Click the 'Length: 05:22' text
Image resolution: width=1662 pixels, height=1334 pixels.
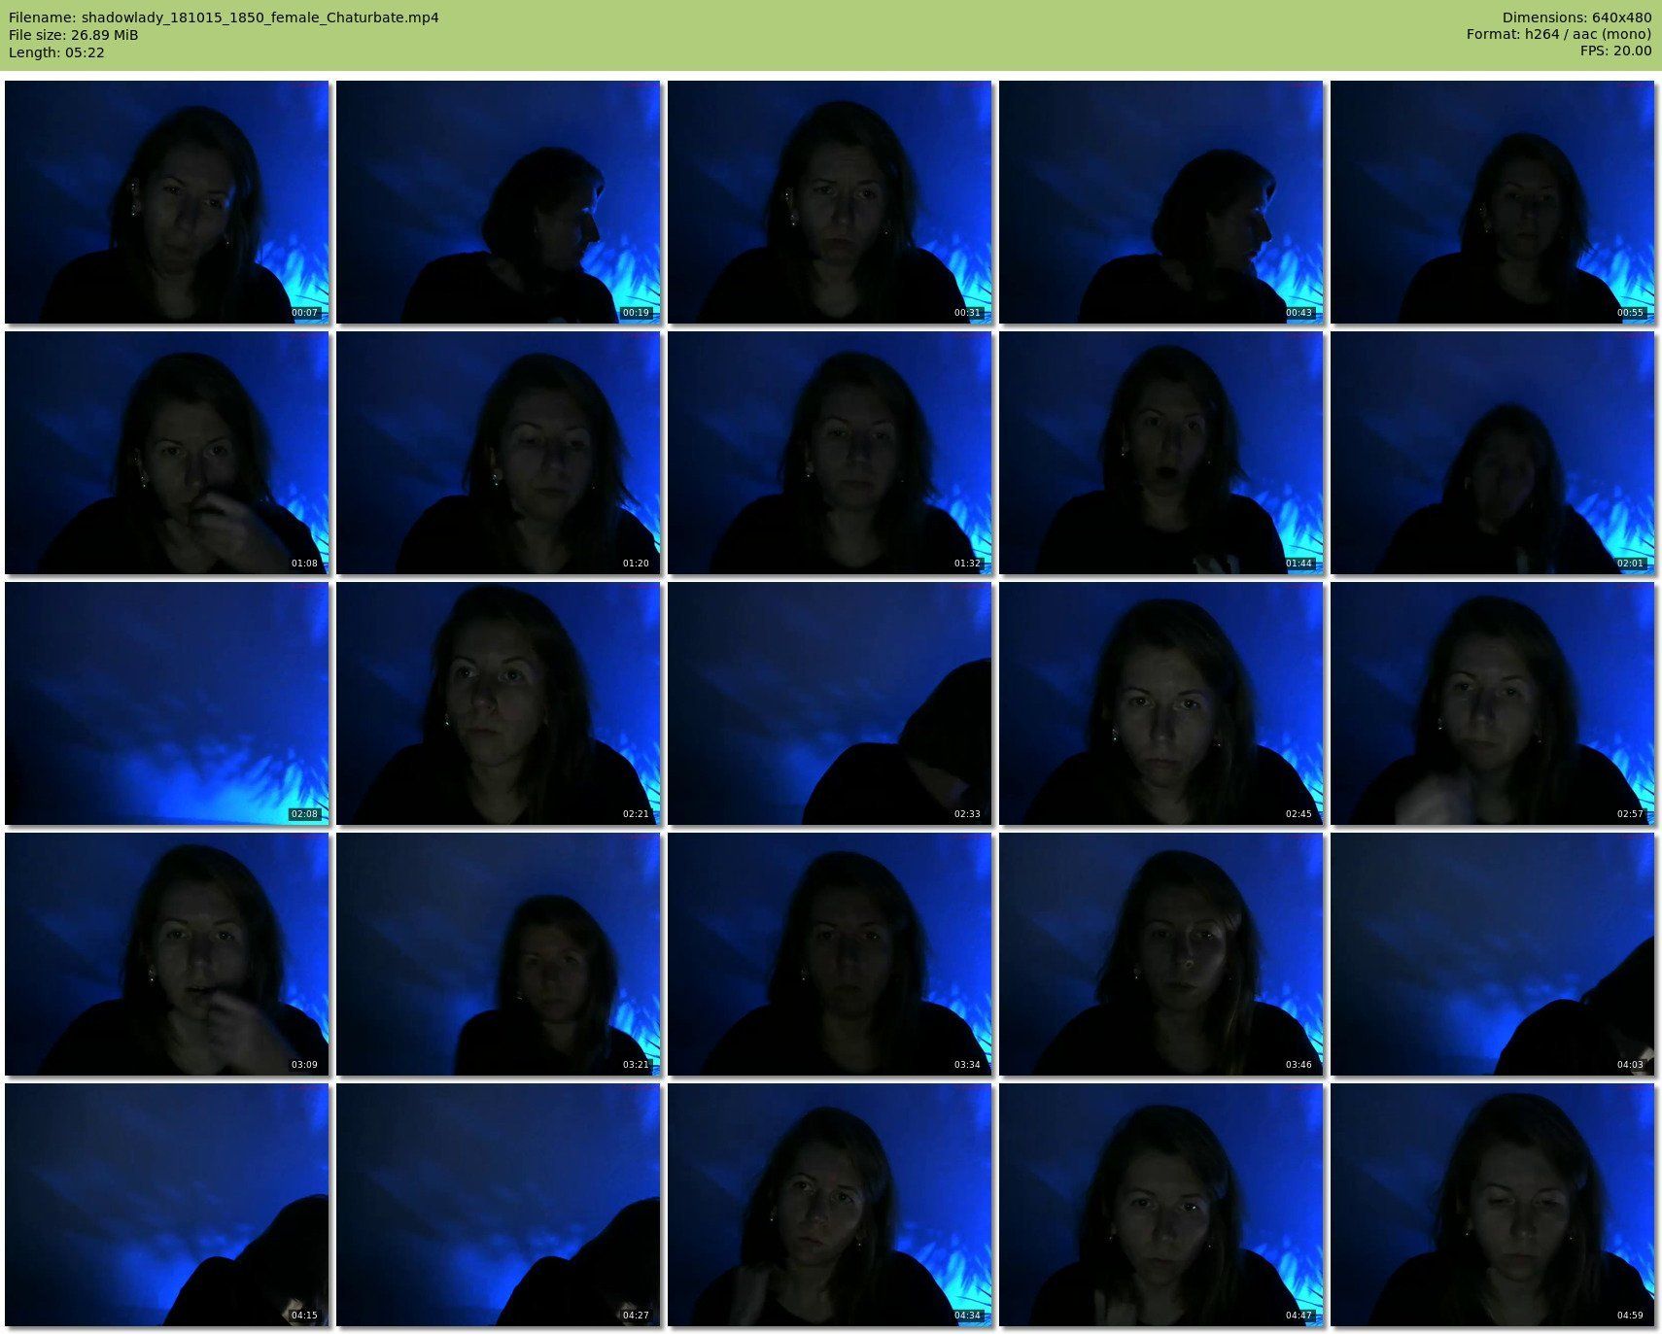56,52
